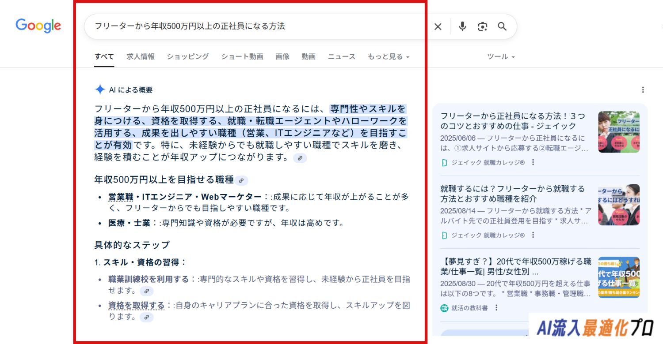Open フリーターから正社員になる方法 article link
This screenshot has height=344, width=663.
pyautogui.click(x=513, y=121)
